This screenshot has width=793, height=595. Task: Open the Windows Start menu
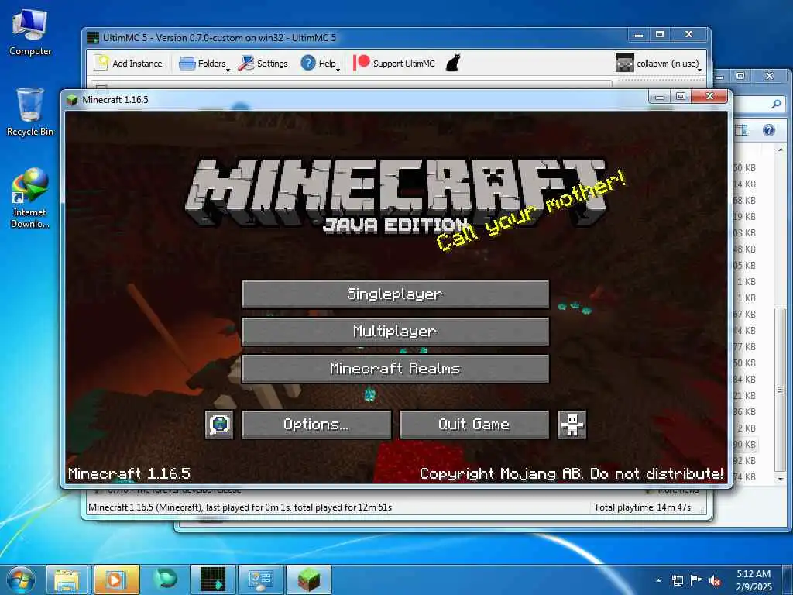[x=20, y=580]
